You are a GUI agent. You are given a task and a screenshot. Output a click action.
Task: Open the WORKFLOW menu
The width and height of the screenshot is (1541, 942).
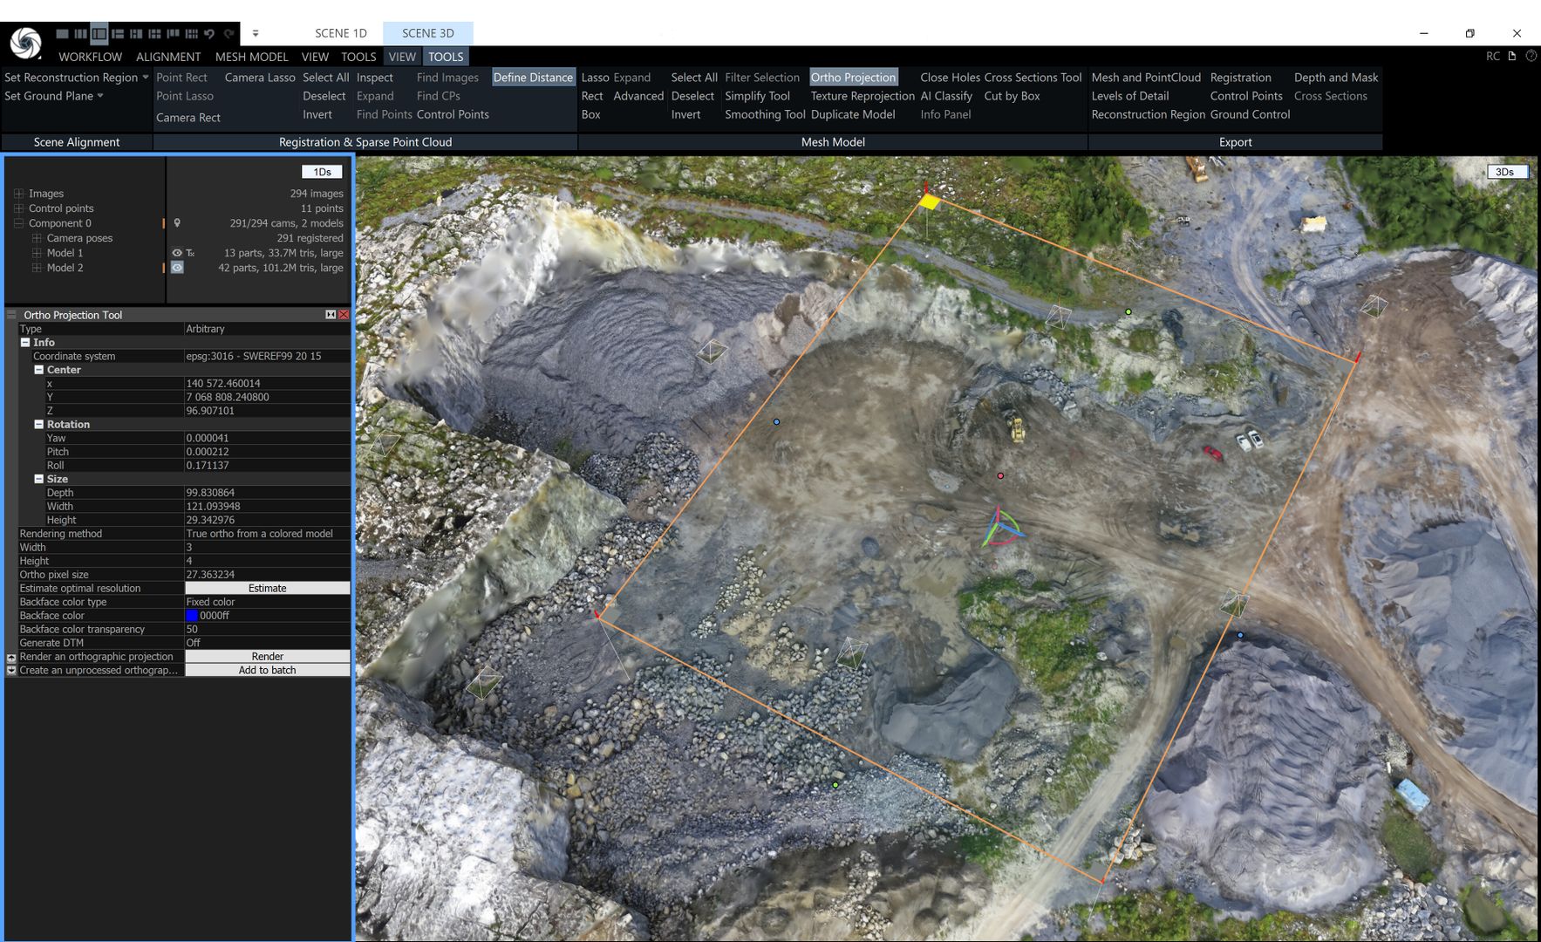pyautogui.click(x=89, y=56)
